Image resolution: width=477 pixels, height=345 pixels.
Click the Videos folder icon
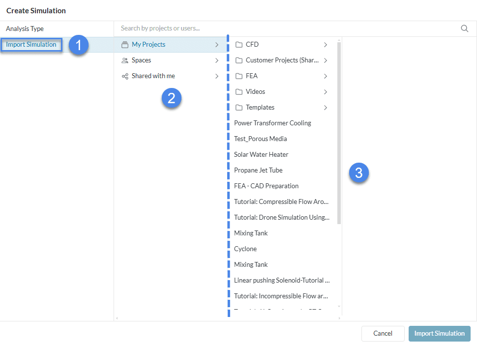(x=239, y=92)
